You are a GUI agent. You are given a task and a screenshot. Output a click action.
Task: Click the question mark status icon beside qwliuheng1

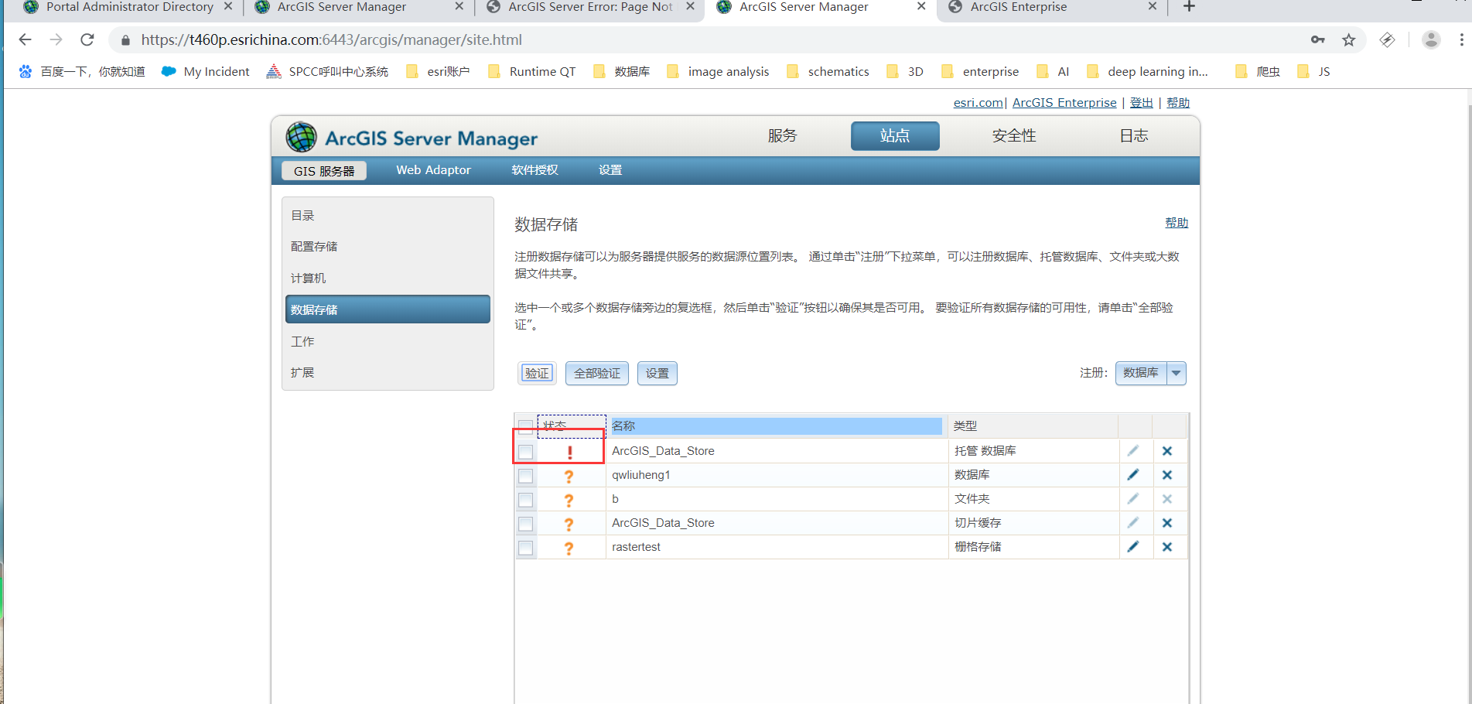(x=570, y=476)
